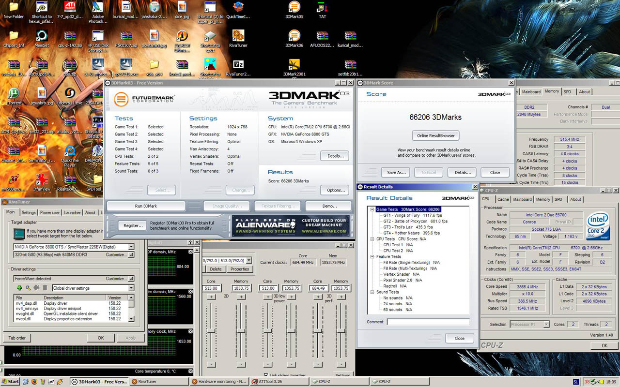Click the Close button in Result Details window
The image size is (620, 387).
460,338
